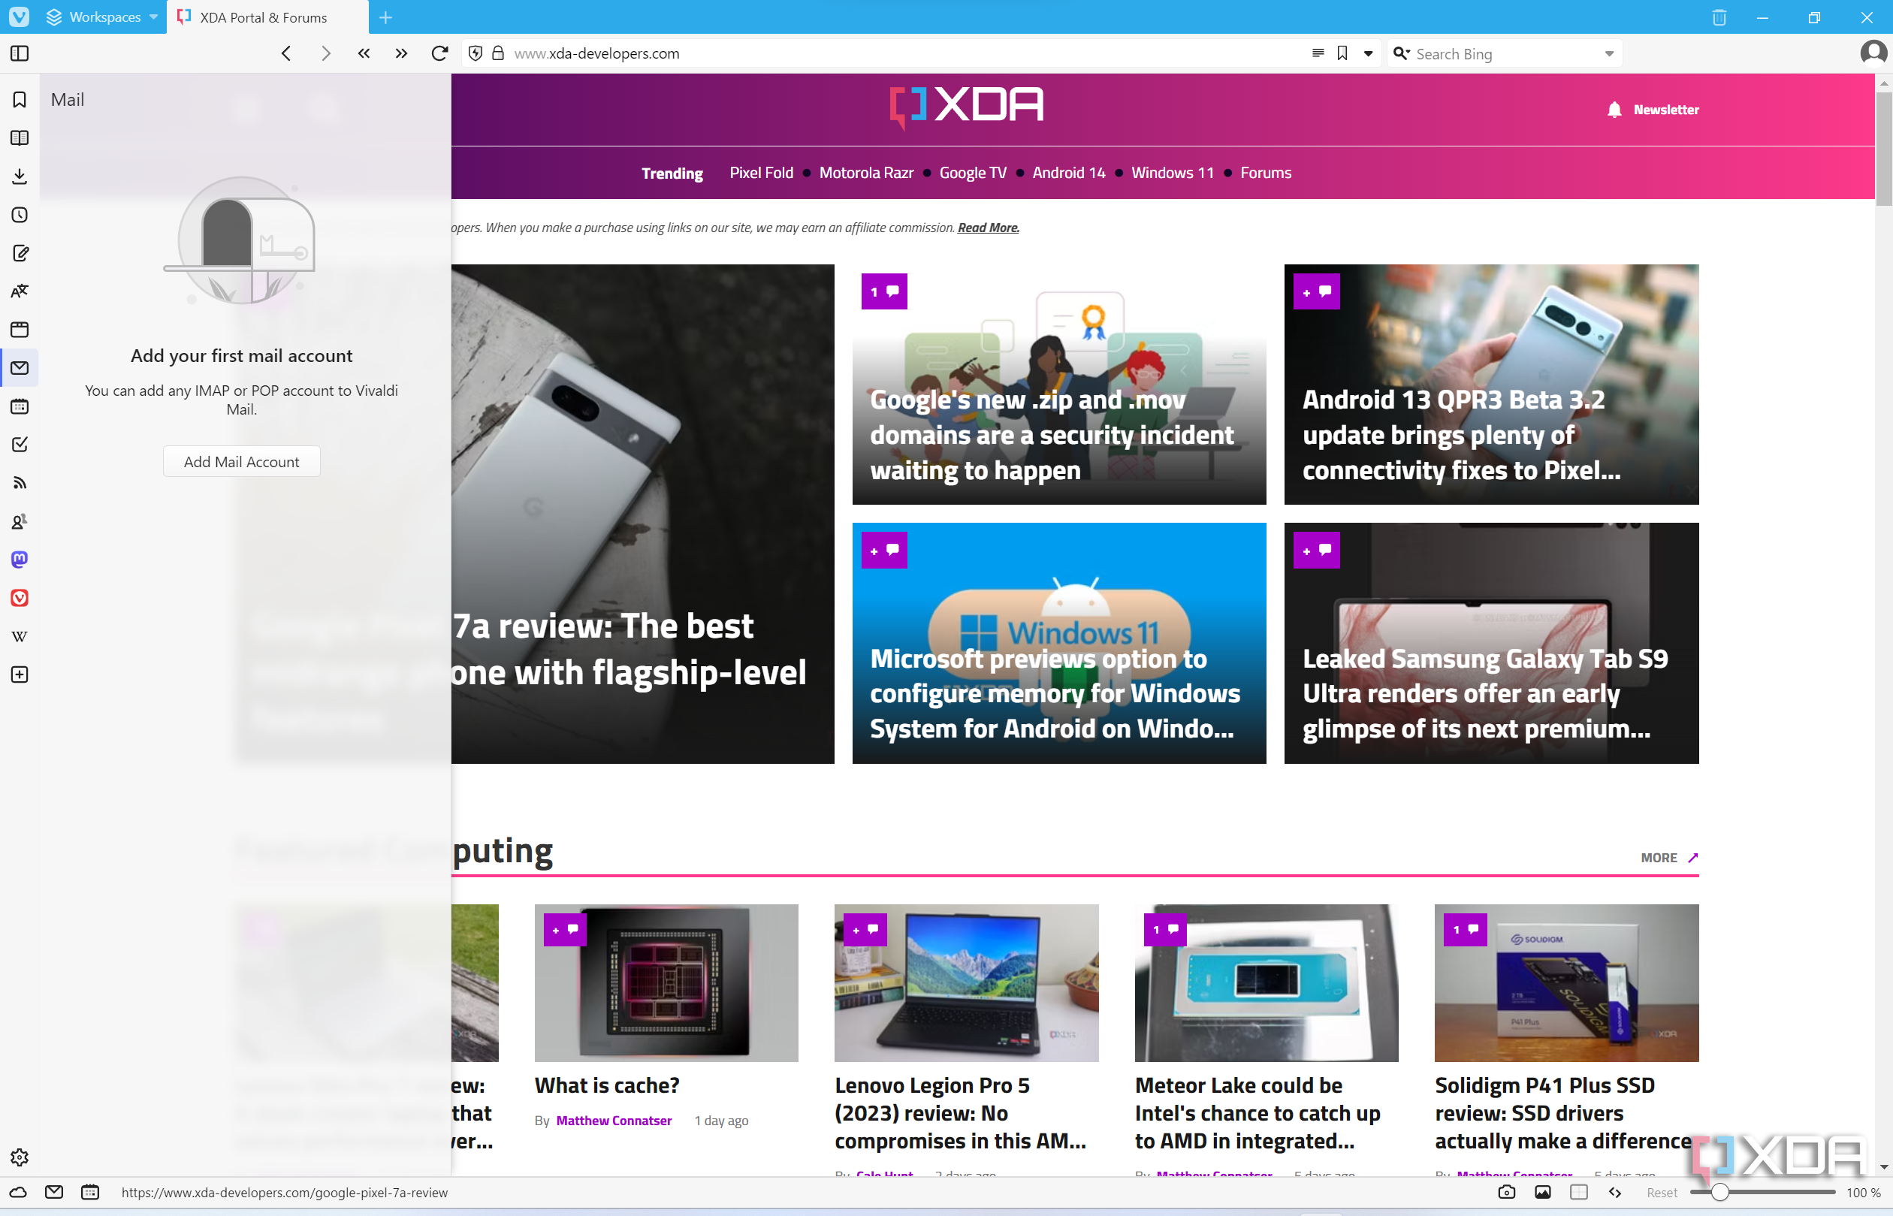
Task: Click the Add Mail Account button
Action: pos(241,462)
